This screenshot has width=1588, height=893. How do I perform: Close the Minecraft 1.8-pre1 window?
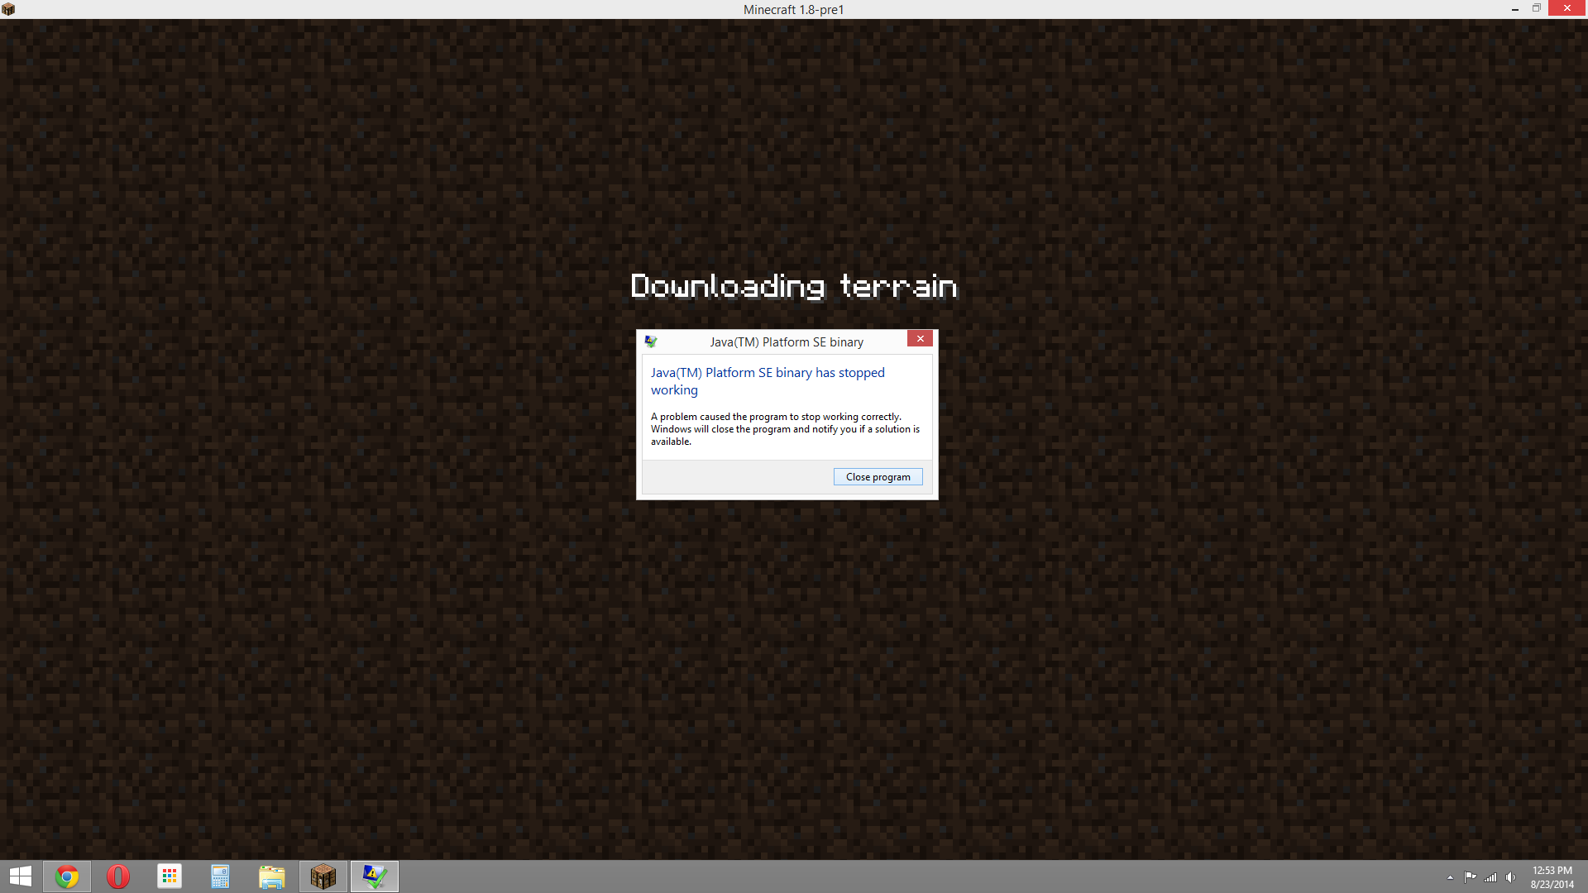coord(1566,8)
